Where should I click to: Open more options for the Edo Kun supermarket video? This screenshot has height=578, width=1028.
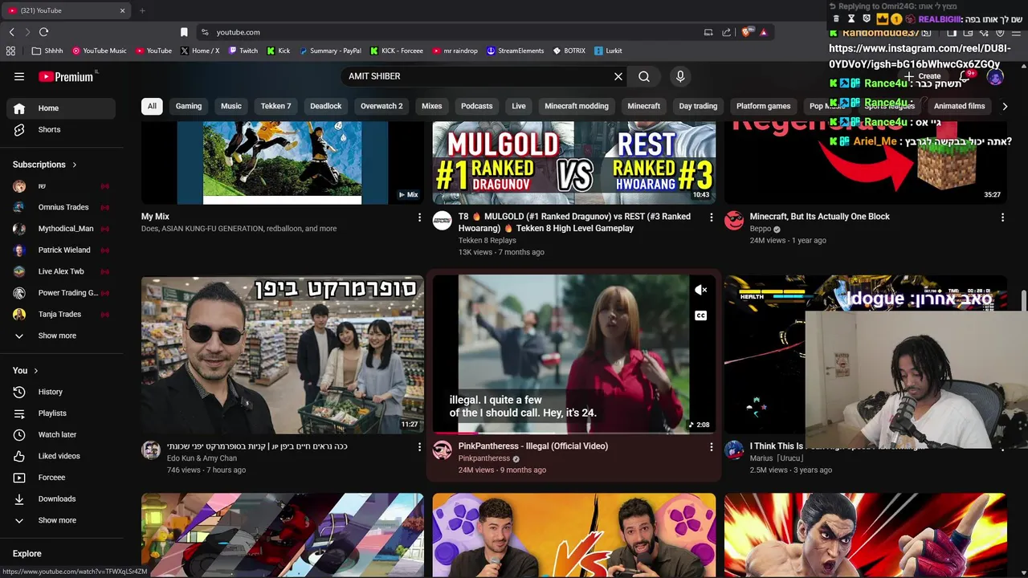(x=419, y=447)
